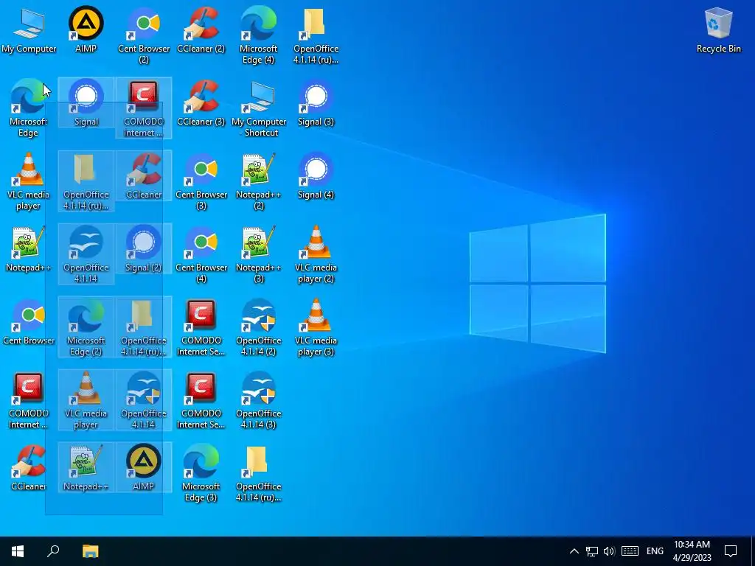Open the network status tray icon
This screenshot has height=566, width=755.
(x=592, y=551)
